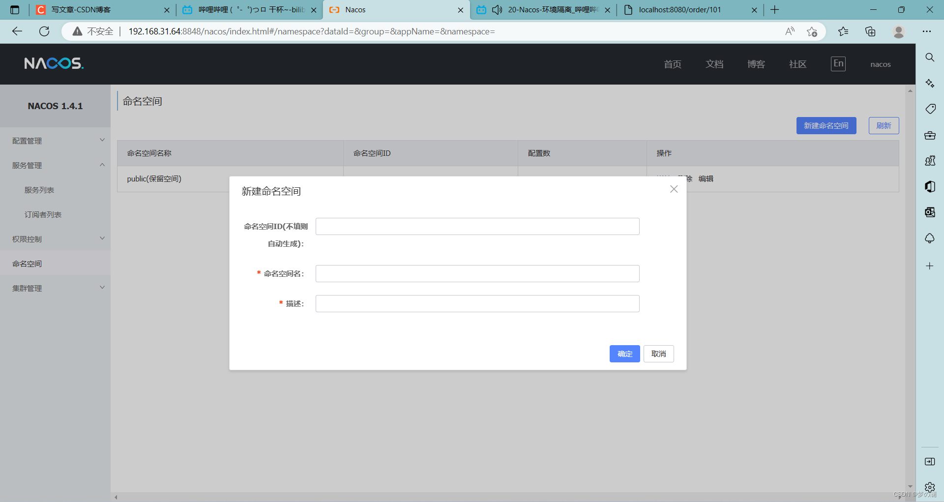Open Edge sidebar Outlook icon

[x=930, y=212]
